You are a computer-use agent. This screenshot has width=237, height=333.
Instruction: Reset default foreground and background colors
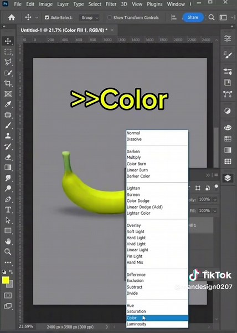[x=4, y=272]
